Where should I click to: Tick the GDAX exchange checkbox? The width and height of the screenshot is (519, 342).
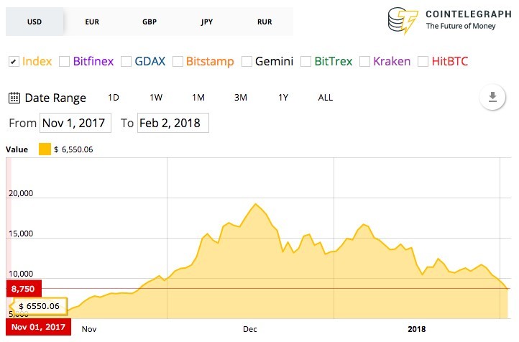click(126, 62)
